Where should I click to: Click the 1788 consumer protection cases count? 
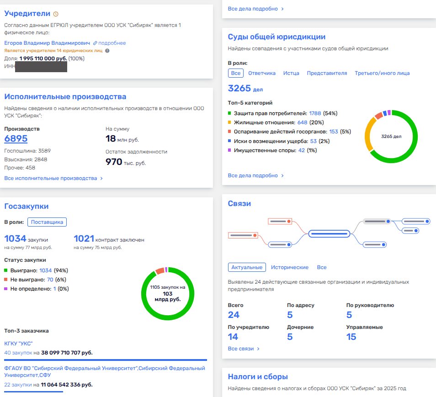point(315,113)
